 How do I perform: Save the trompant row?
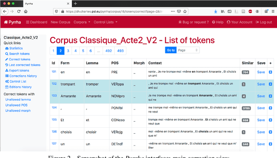click(x=261, y=84)
